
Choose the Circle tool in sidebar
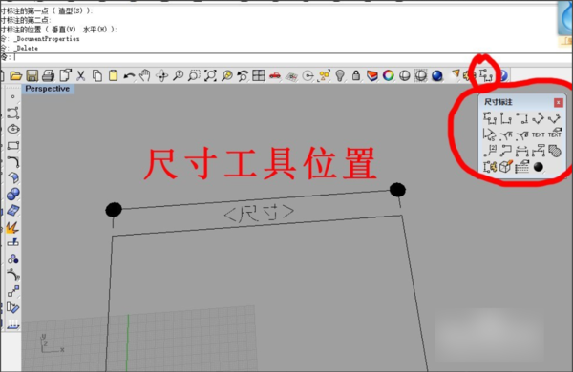click(13, 129)
